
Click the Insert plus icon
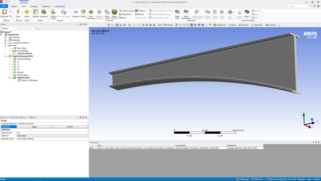coord(27,12)
